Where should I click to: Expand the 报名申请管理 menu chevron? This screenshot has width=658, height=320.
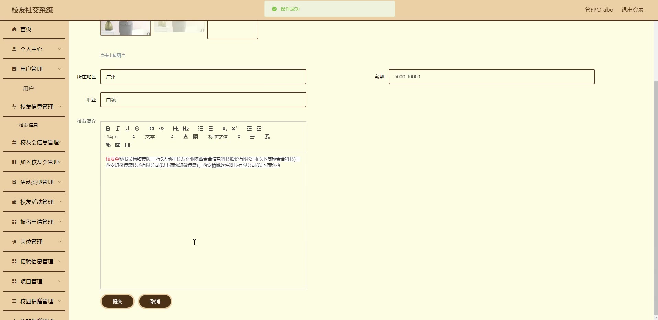[x=60, y=222]
